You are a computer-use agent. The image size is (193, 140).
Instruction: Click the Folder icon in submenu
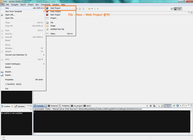47,26
